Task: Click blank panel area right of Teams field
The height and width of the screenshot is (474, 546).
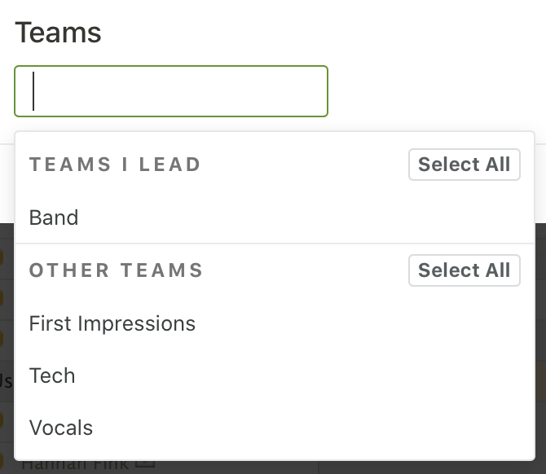Action: pyautogui.click(x=432, y=91)
